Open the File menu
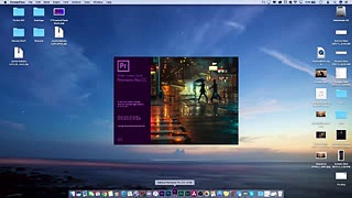 click(30, 2)
